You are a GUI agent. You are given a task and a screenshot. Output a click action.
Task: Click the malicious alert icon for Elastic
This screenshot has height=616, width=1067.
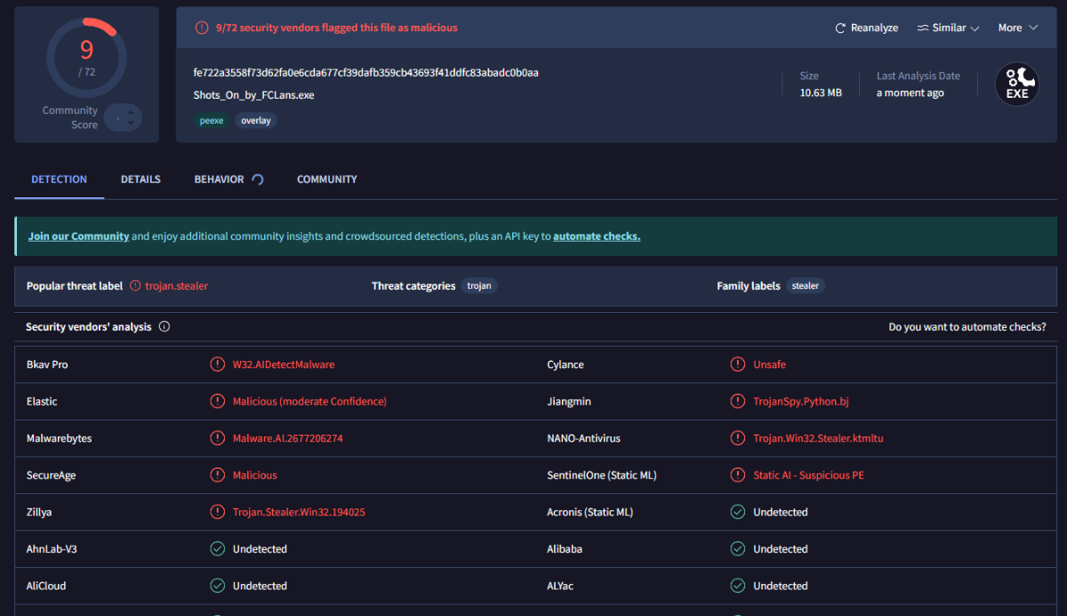tap(217, 401)
